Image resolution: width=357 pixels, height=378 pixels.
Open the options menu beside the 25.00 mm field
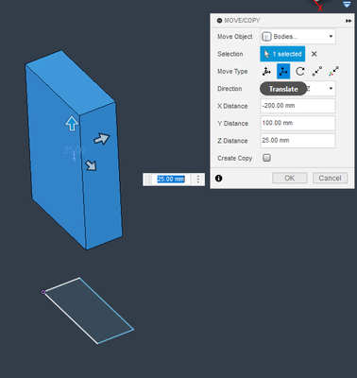pyautogui.click(x=198, y=180)
